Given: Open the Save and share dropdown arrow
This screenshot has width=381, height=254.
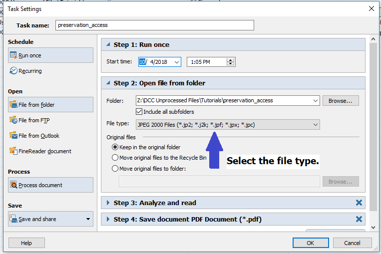Looking at the screenshot, I should point(88,219).
